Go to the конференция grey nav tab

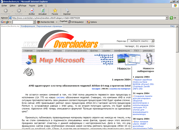click(x=122, y=51)
